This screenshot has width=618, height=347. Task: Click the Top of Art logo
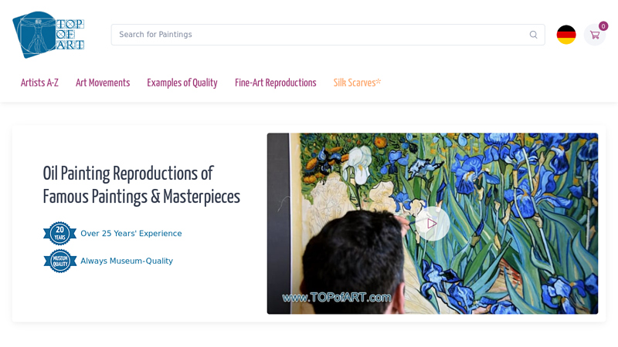pos(48,35)
